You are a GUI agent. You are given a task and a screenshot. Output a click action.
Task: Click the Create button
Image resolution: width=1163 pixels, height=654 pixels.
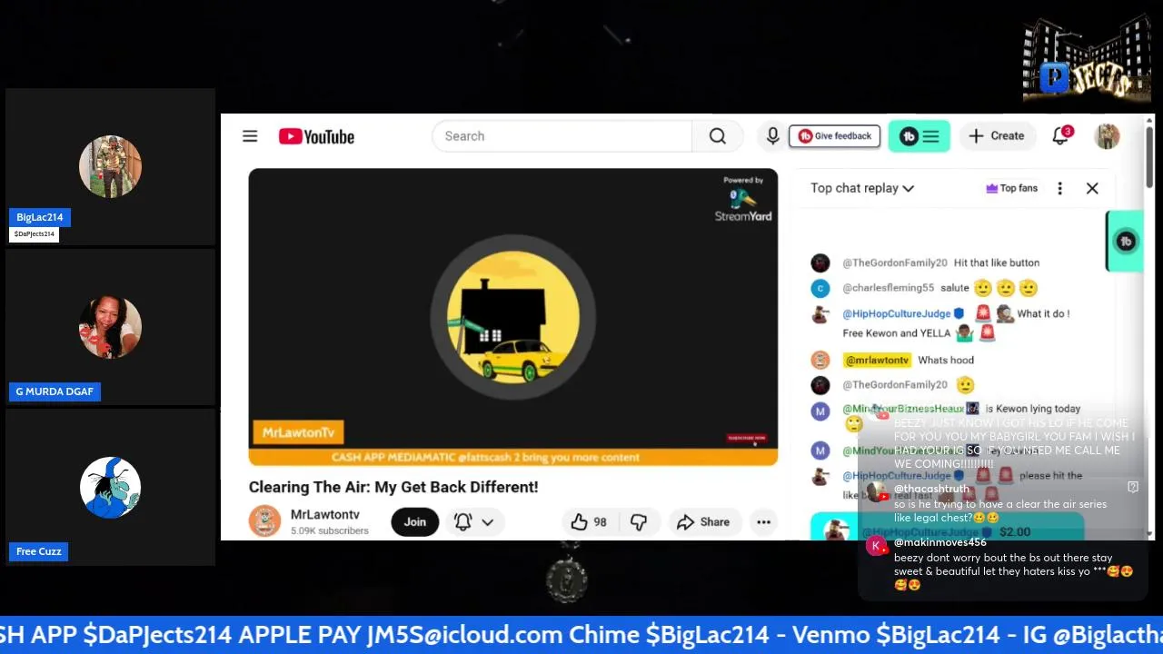point(997,136)
